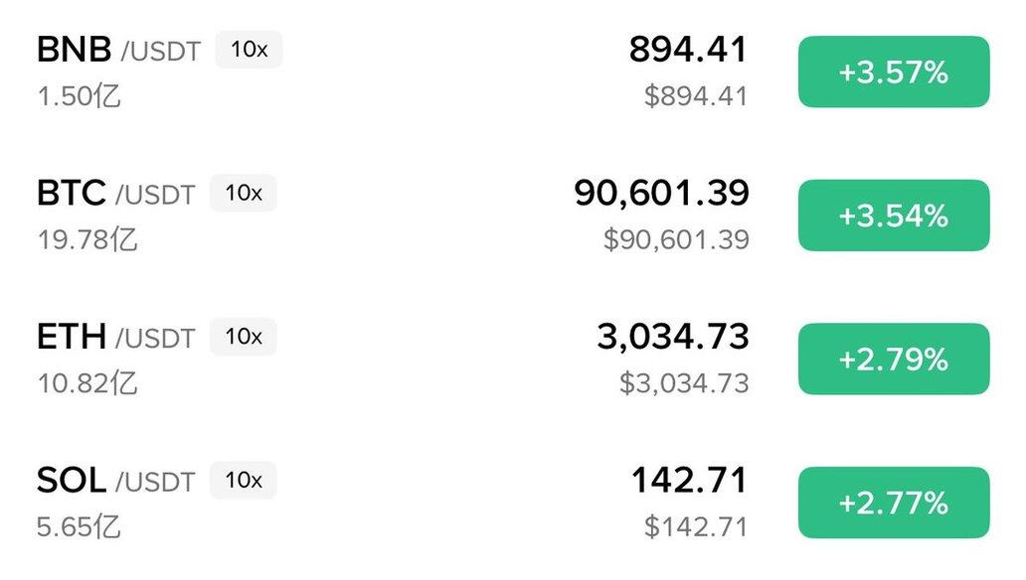Image resolution: width=1026 pixels, height=580 pixels.
Task: Click the ETH price 3,034.73
Action: click(x=673, y=337)
